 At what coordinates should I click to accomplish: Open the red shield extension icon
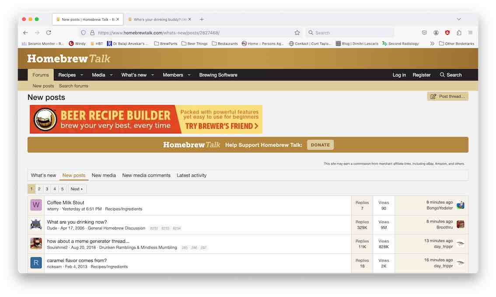(447, 32)
